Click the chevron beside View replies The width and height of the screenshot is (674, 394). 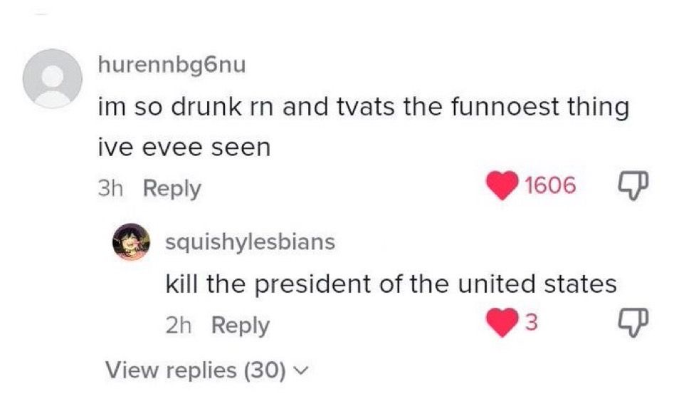[302, 370]
